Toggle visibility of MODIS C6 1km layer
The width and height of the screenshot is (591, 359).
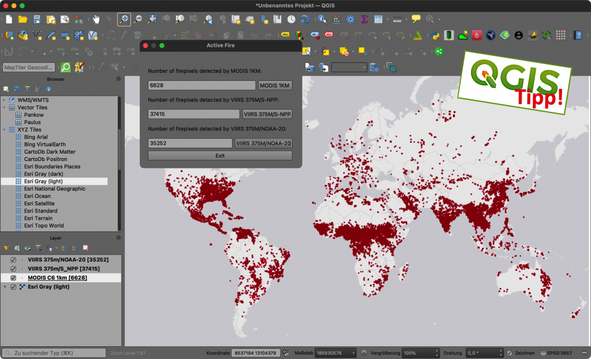(13, 278)
